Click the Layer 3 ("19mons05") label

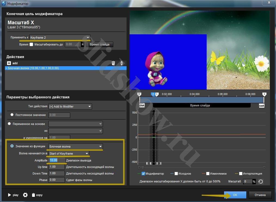pos(24,27)
